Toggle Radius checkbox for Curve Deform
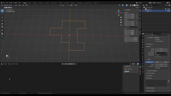The image size is (171, 96). point(155,38)
